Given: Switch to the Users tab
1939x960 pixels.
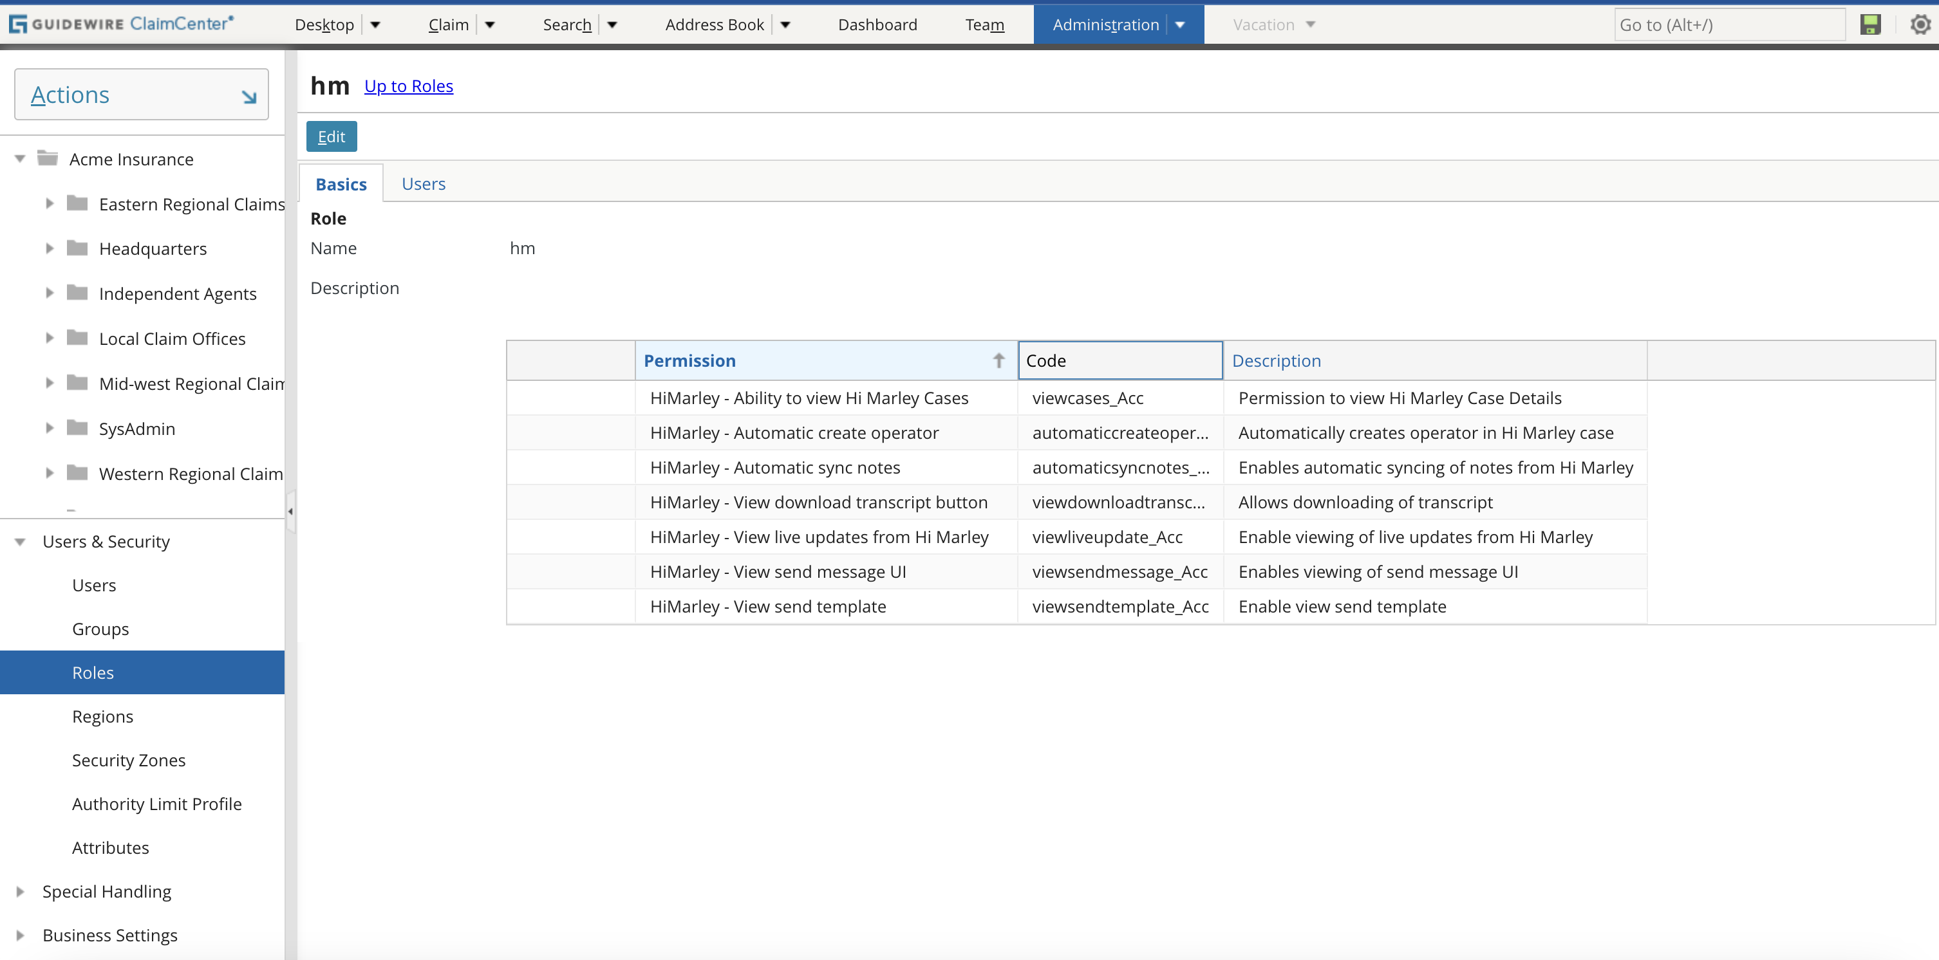Looking at the screenshot, I should (x=423, y=183).
